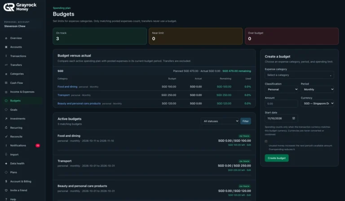Click the Recurring cycle icon

click(x=6, y=127)
